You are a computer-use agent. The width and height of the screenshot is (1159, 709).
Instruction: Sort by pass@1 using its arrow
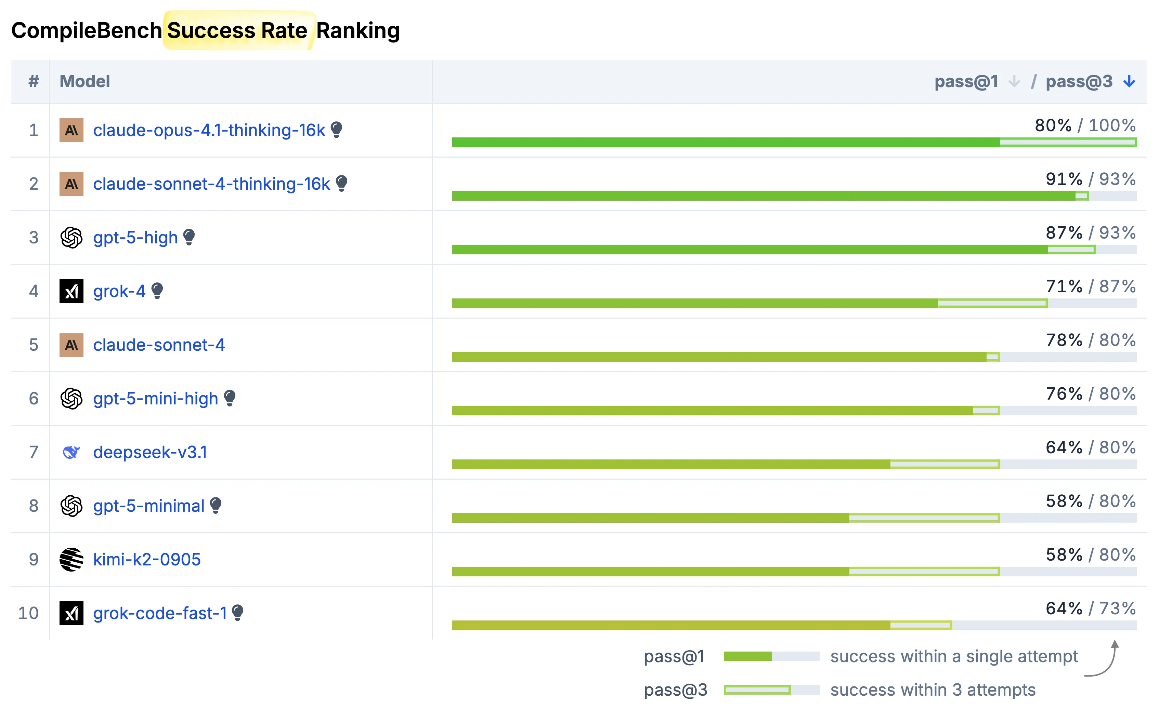[1014, 81]
